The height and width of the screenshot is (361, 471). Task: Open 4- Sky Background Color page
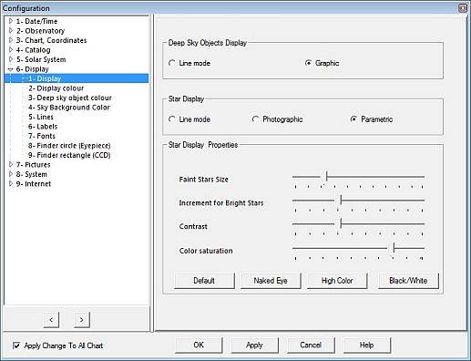point(69,108)
